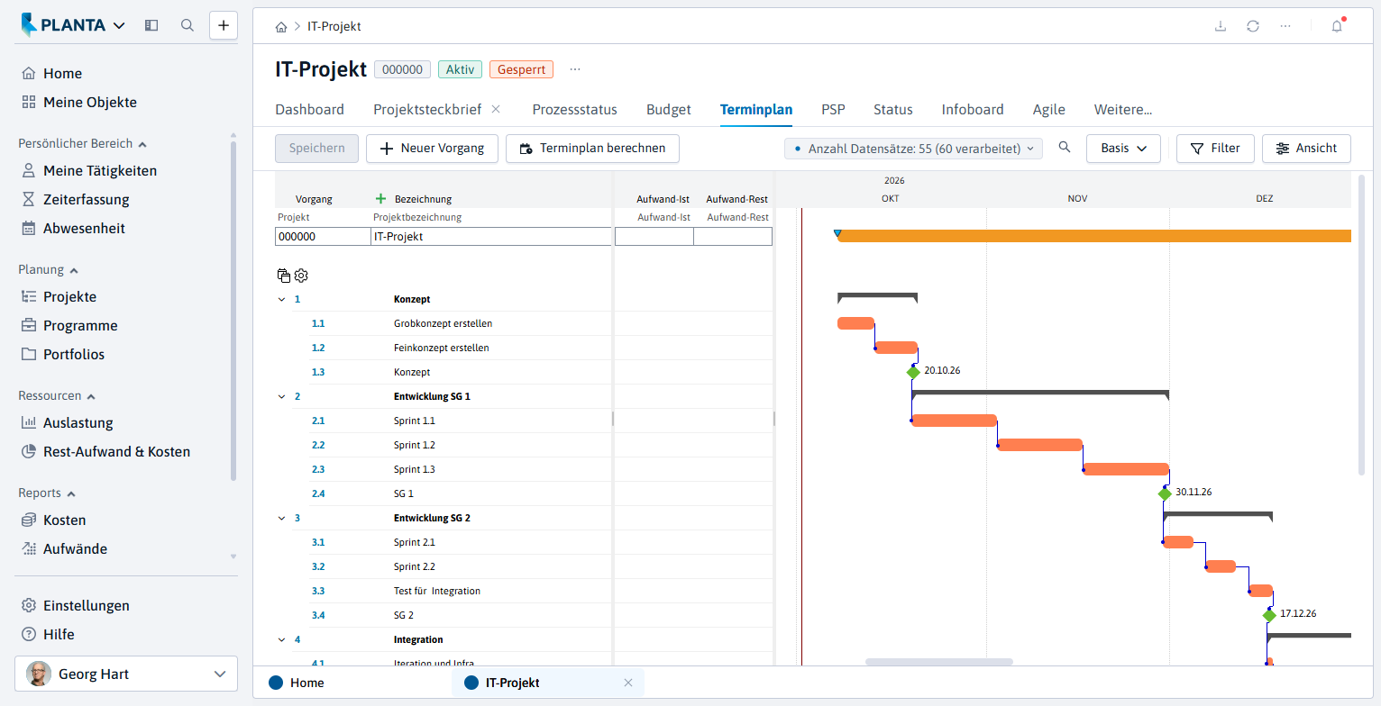Open the notifications bell
Screen dimensions: 1381x706
pyautogui.click(x=1337, y=26)
